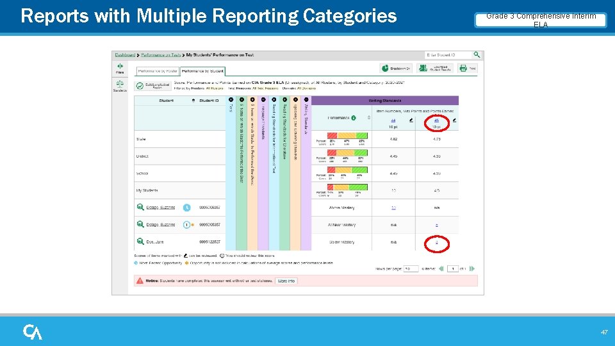Open the score link 10 in Above Mastery row
Viewport: 615px width, 346px height.
(393, 208)
